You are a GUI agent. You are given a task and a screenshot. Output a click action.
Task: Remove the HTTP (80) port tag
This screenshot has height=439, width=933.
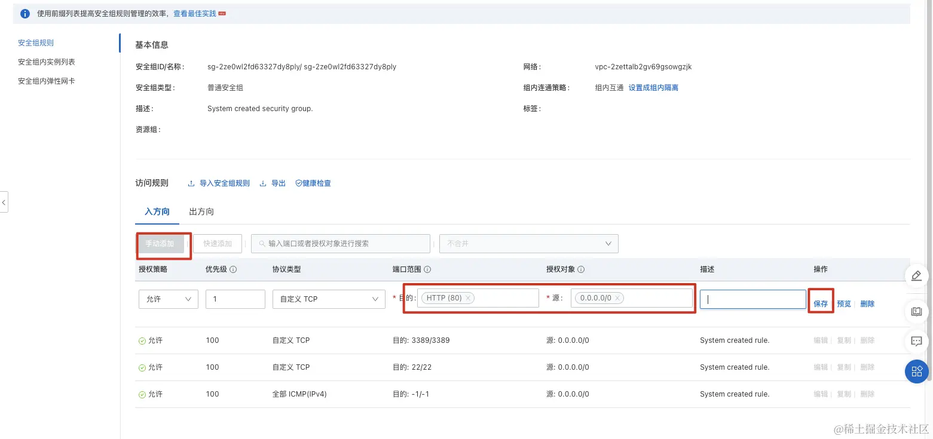(x=468, y=298)
